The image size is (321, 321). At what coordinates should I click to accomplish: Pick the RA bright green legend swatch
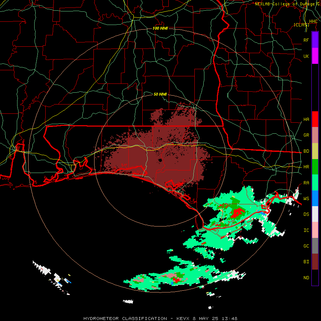coord(315,183)
